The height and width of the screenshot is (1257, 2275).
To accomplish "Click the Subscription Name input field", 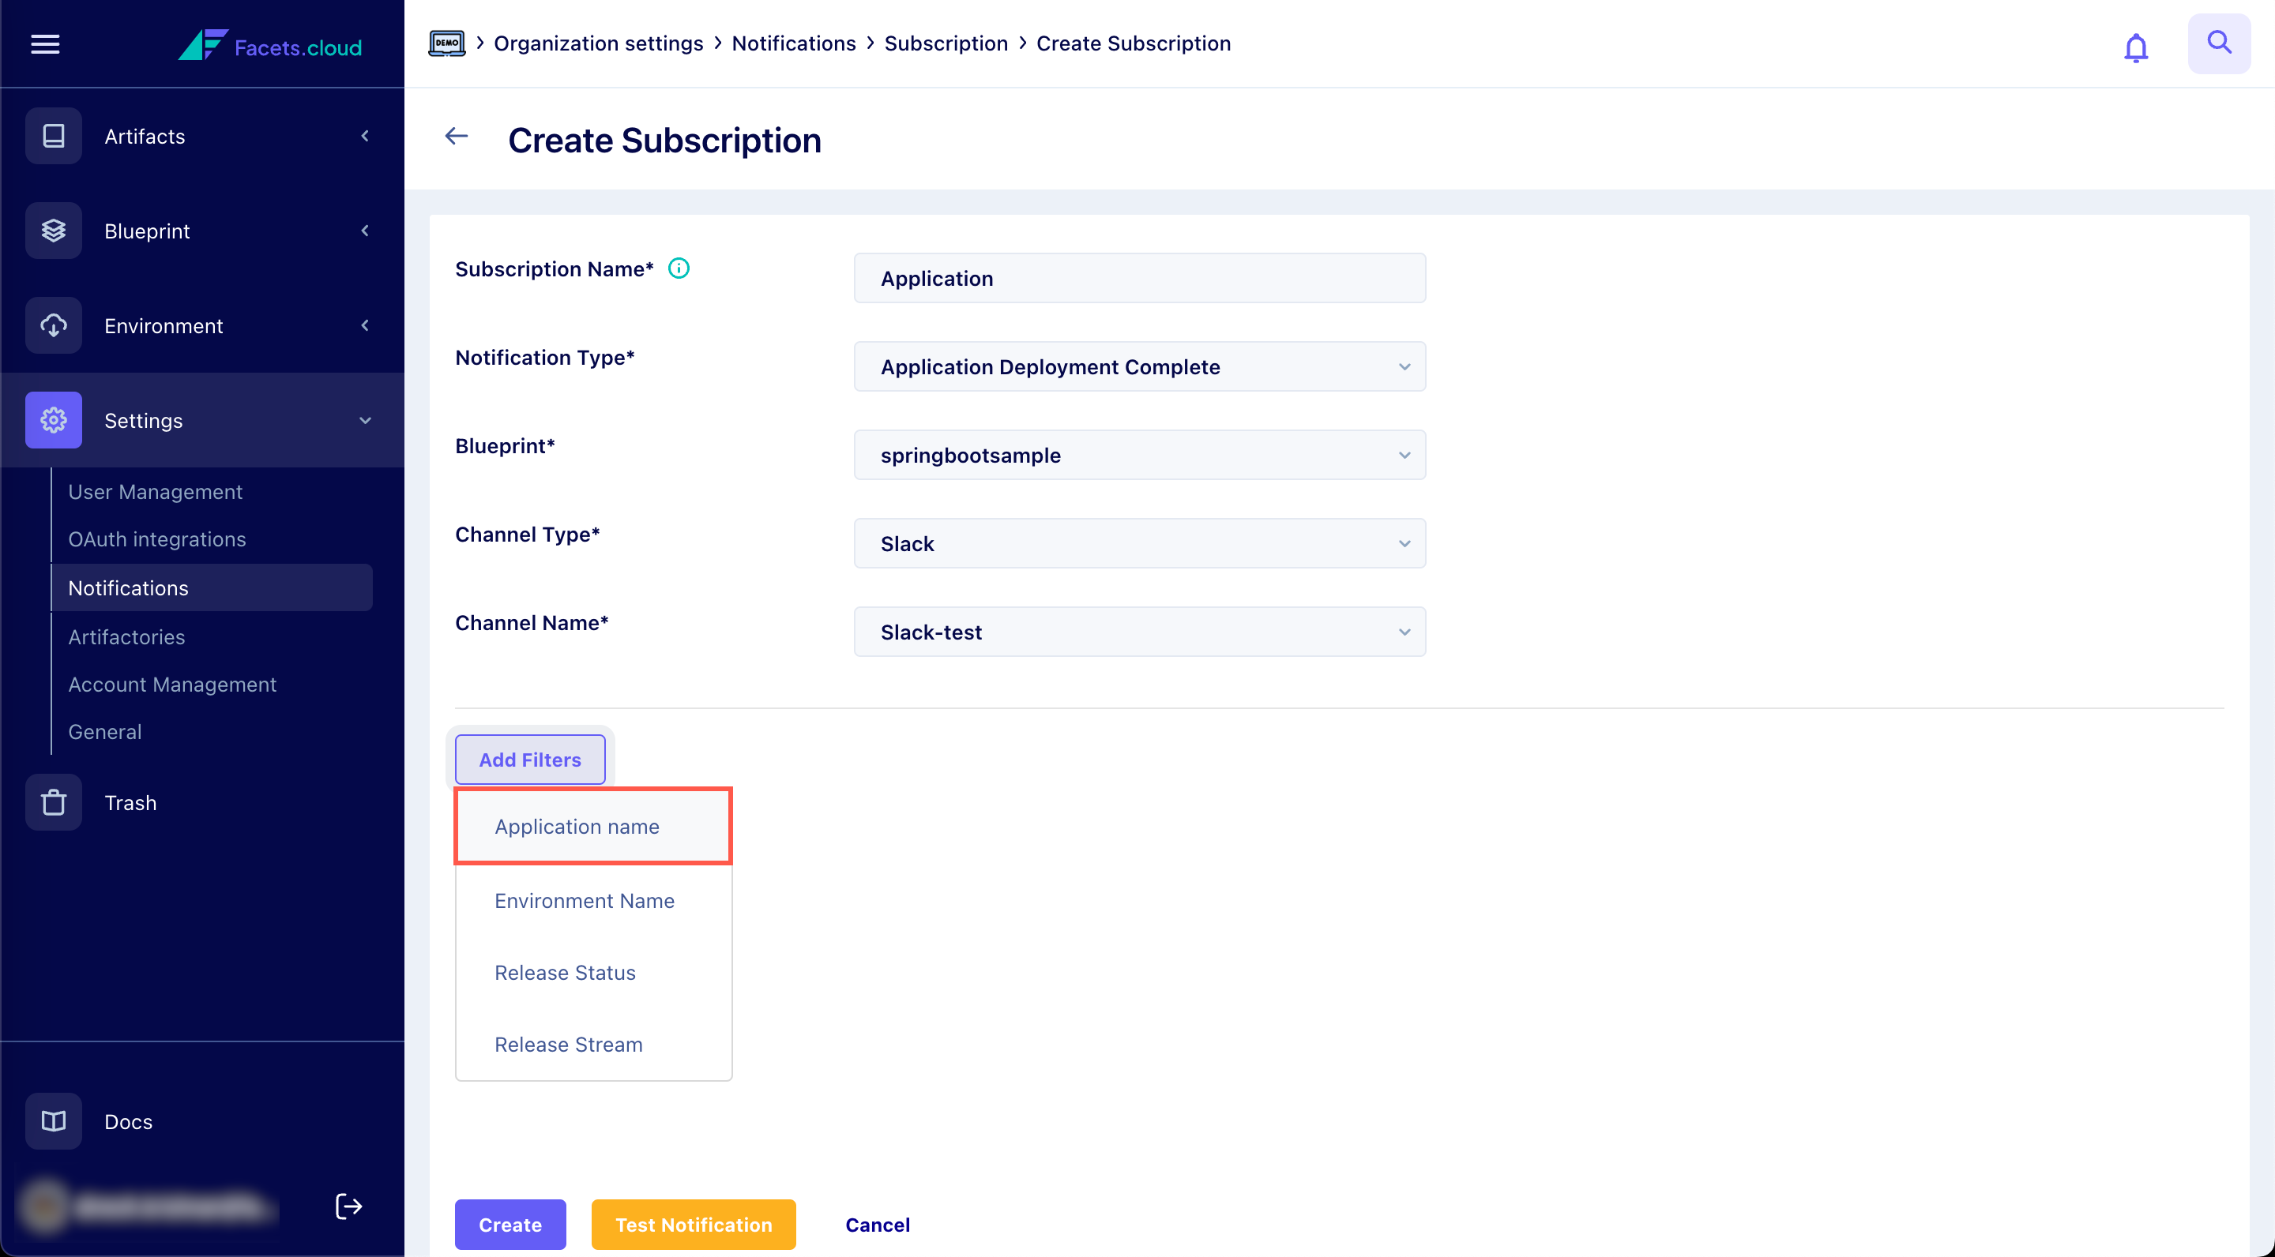I will coord(1139,278).
